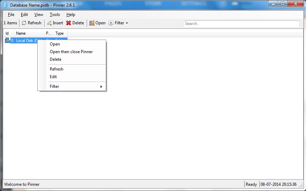Choose 'Open then close Pinner' from context menu
This screenshot has width=306, height=191.
71,52
